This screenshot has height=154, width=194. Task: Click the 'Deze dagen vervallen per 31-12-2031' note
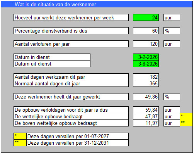click(x=78, y=143)
